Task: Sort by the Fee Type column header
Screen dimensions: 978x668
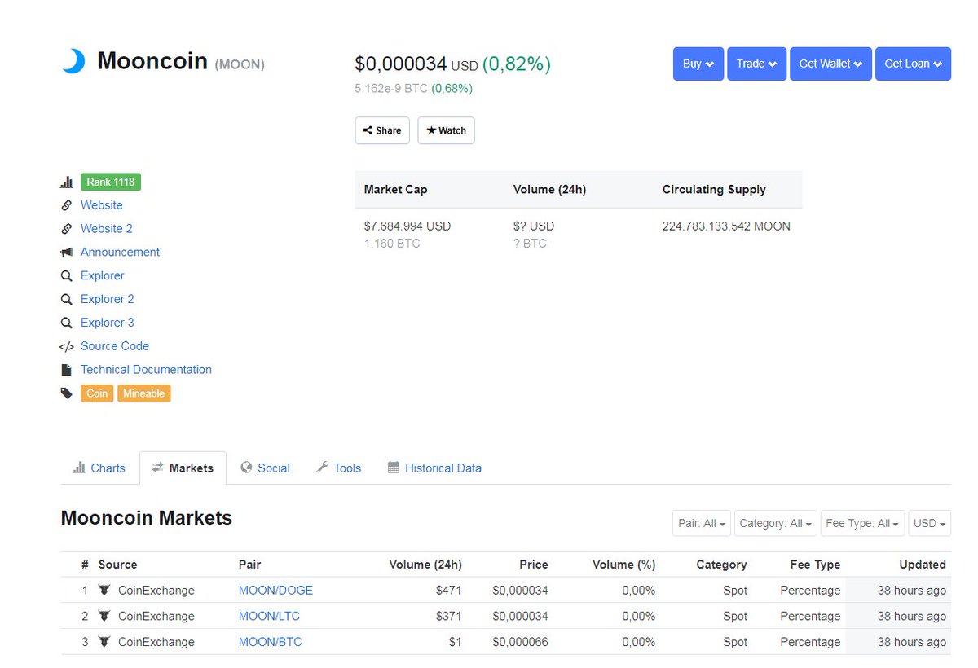Action: coord(815,565)
